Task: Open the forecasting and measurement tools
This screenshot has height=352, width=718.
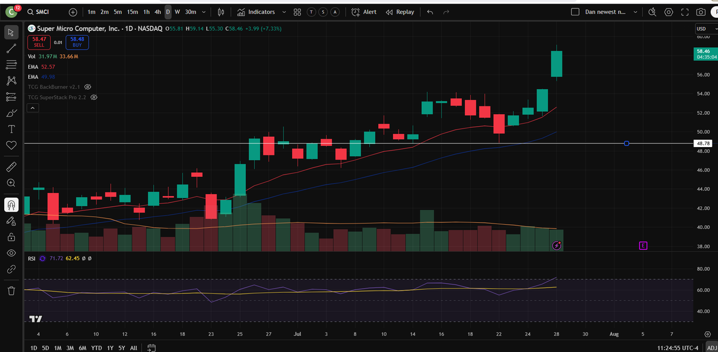Action: 10,97
